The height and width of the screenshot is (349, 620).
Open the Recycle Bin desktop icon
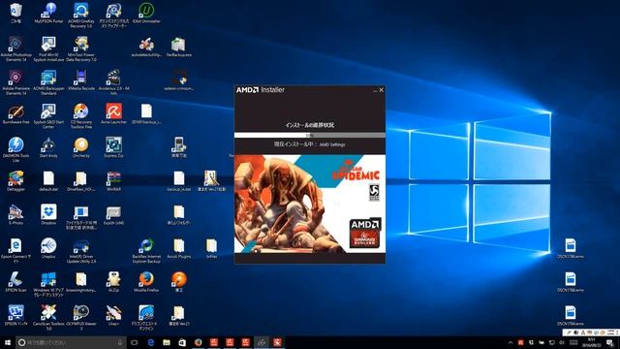point(15,13)
